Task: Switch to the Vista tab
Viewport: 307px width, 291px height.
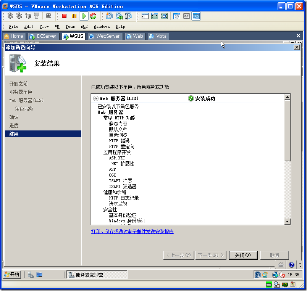Action: tap(158, 36)
